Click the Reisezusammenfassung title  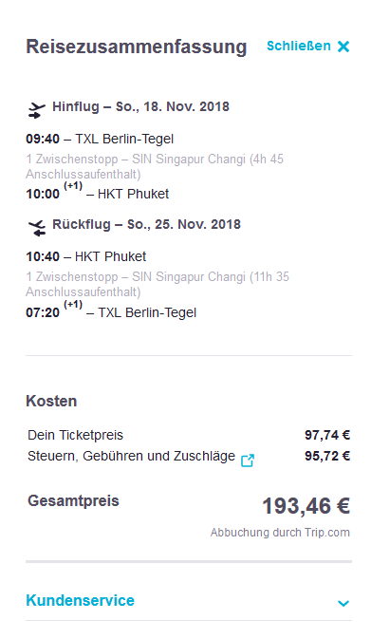(137, 47)
